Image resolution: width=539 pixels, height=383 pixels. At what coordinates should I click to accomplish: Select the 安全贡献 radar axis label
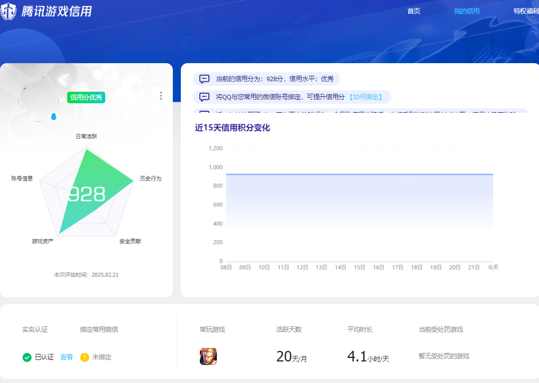tap(130, 241)
